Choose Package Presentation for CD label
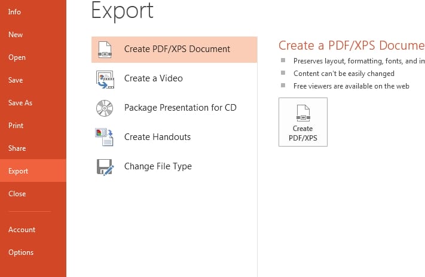The height and width of the screenshot is (277, 425). (x=180, y=108)
